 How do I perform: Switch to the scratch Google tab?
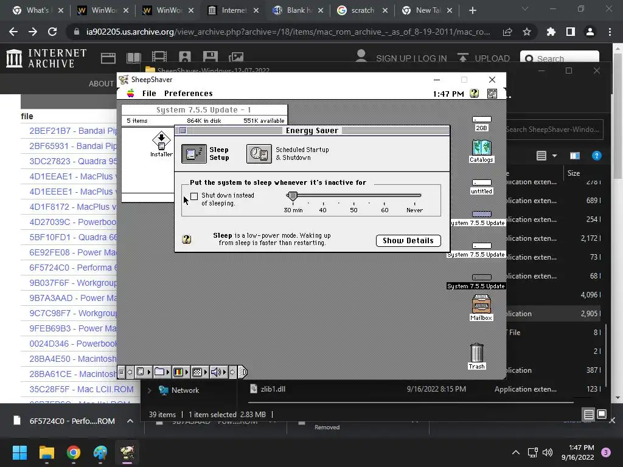pos(361,10)
